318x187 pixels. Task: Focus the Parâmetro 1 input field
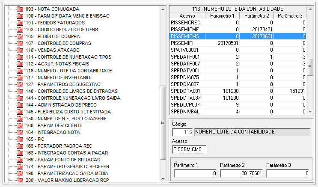[196, 173]
